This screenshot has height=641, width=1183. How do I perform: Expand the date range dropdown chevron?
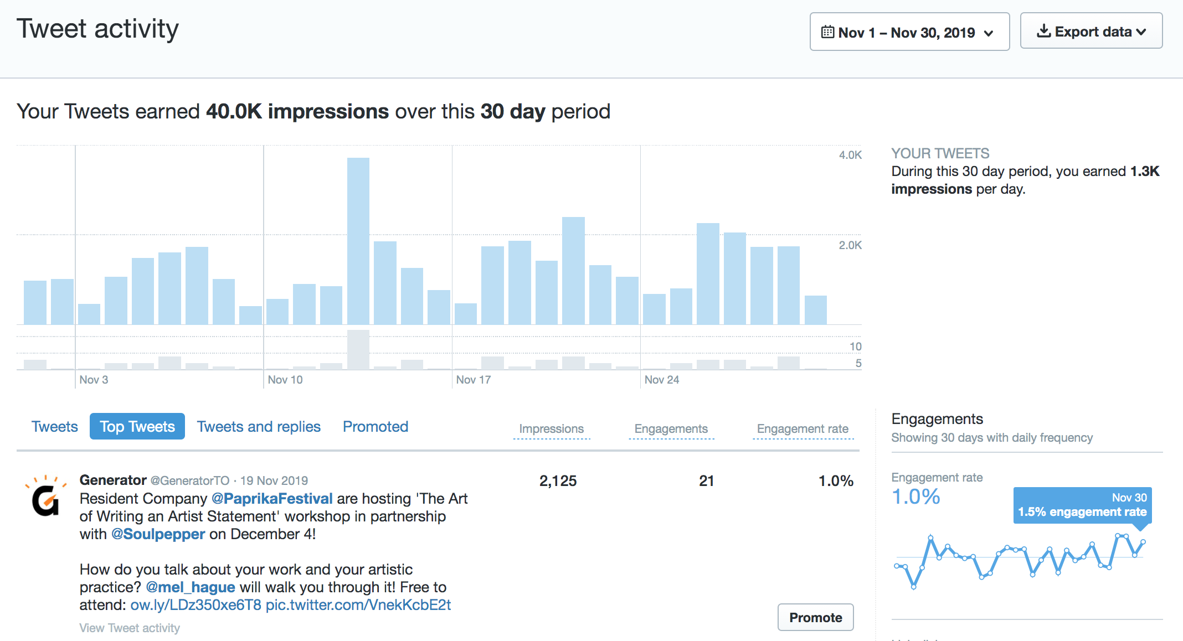989,33
